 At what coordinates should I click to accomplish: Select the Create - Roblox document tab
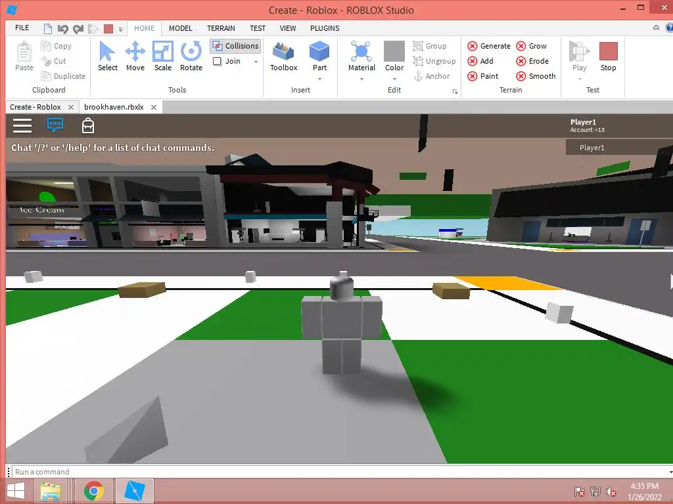point(35,107)
